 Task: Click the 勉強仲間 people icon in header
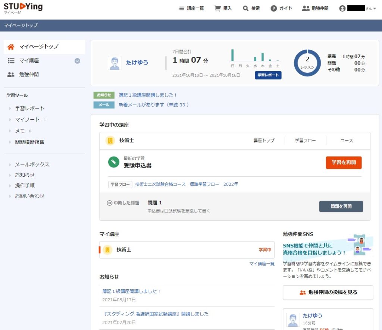pyautogui.click(x=306, y=9)
